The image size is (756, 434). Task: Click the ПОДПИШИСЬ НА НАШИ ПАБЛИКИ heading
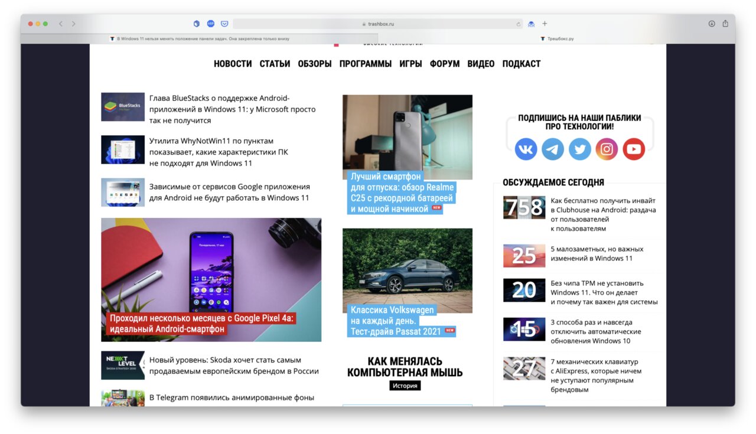click(579, 122)
